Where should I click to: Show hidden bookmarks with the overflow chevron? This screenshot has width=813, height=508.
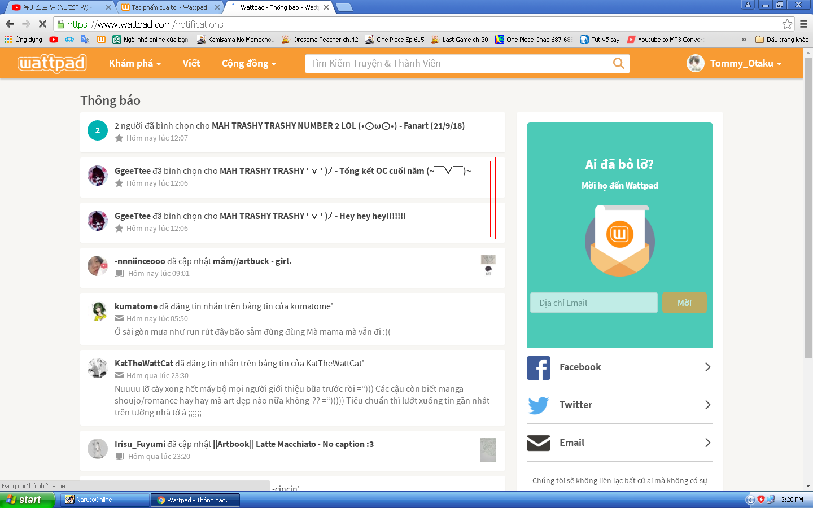point(744,40)
